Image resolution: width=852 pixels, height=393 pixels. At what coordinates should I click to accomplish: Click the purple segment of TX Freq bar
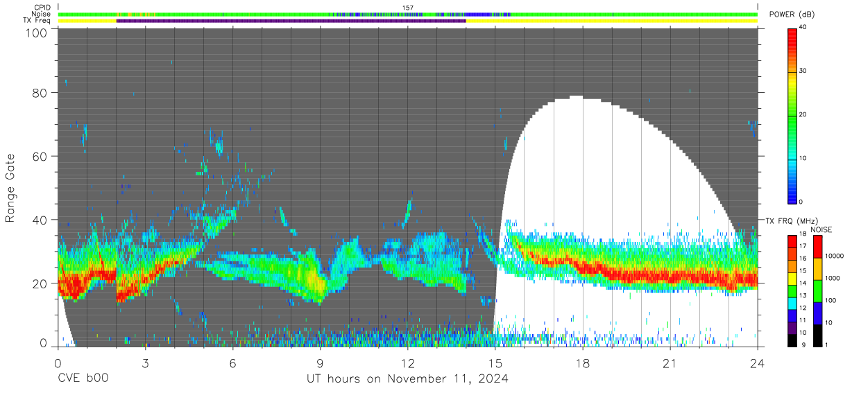coord(291,21)
